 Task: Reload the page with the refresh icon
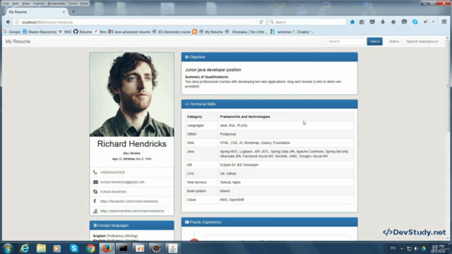click(261, 22)
